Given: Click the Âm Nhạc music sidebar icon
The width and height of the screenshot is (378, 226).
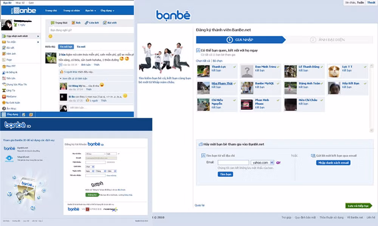Looking at the screenshot, I should (4, 108).
